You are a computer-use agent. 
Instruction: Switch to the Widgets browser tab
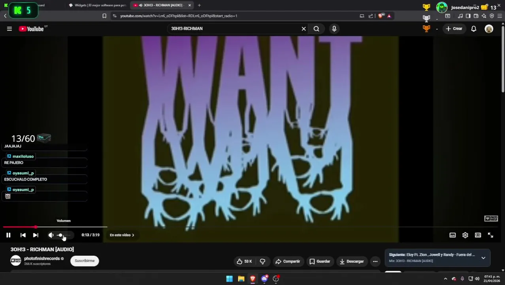(97, 5)
